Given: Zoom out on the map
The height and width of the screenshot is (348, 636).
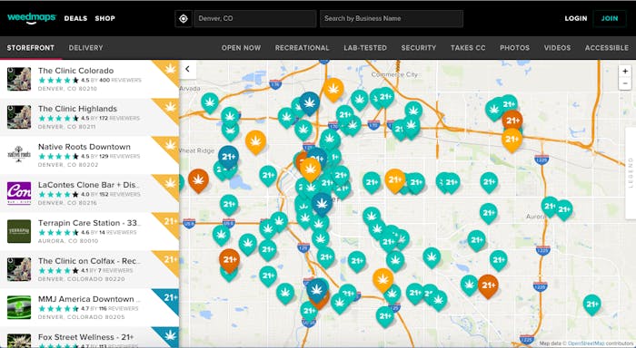Looking at the screenshot, I should coord(625,83).
